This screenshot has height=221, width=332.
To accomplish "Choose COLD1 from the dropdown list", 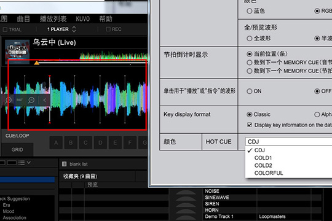I will pyautogui.click(x=288, y=158).
